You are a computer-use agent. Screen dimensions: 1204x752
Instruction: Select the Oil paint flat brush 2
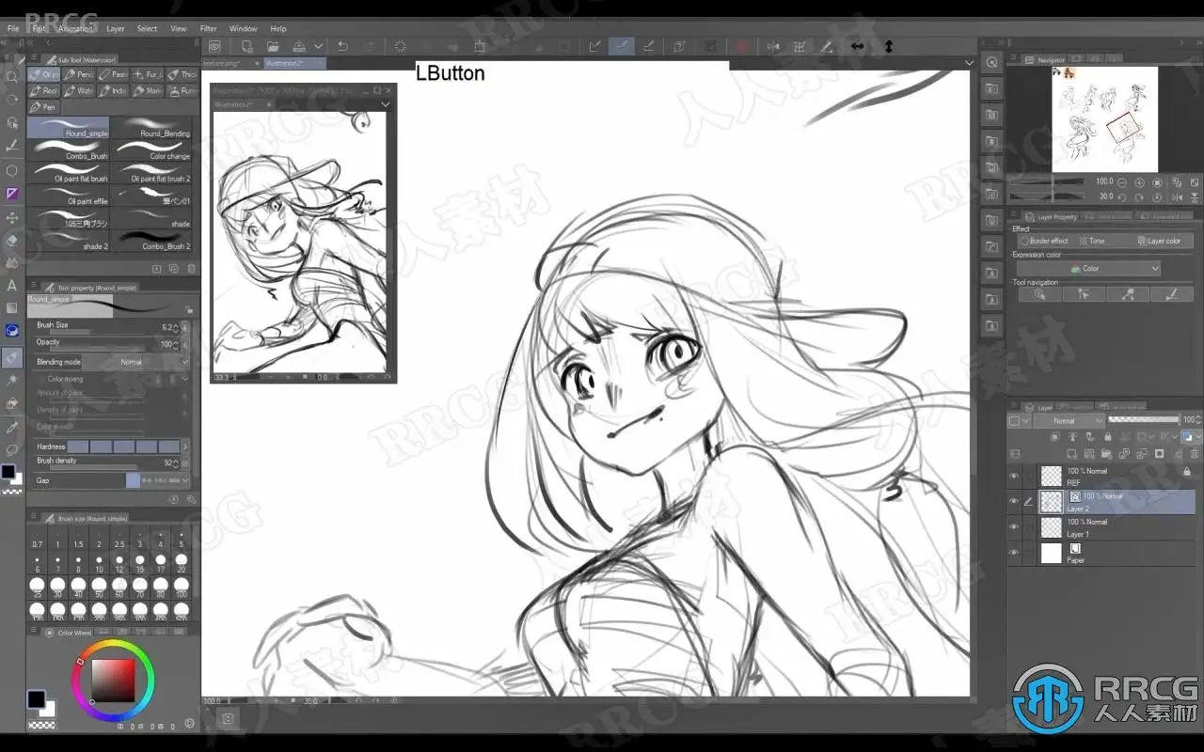pos(152,173)
